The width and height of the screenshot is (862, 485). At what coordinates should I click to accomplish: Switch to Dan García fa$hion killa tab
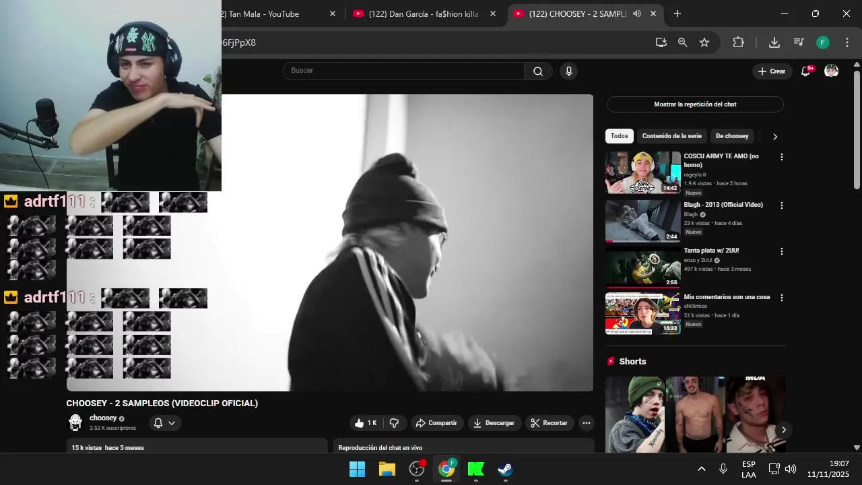click(x=424, y=13)
